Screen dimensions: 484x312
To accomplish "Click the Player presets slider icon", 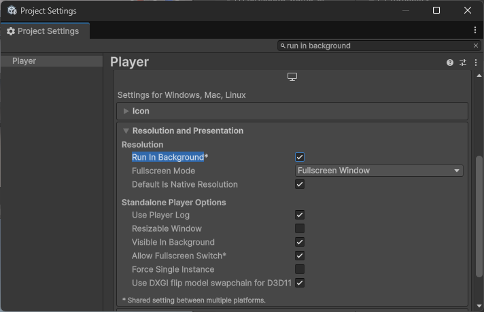I will [x=463, y=63].
